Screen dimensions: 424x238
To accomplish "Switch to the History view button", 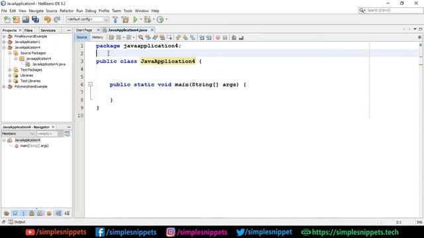I will tap(97, 38).
